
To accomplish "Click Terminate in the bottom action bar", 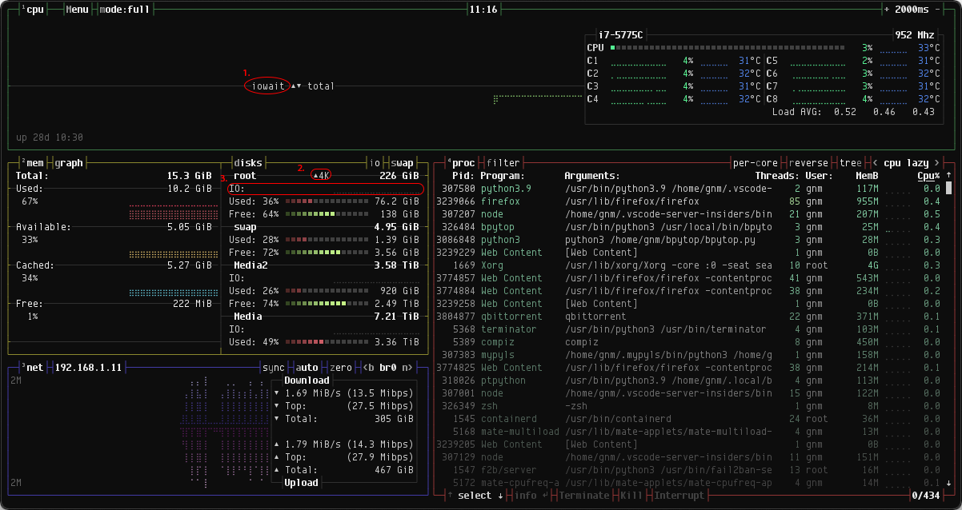I will click(583, 495).
